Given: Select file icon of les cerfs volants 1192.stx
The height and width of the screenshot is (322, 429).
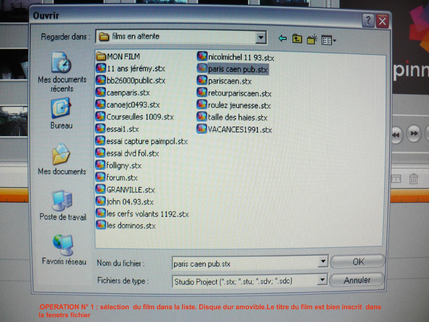Looking at the screenshot, I should pyautogui.click(x=101, y=213).
